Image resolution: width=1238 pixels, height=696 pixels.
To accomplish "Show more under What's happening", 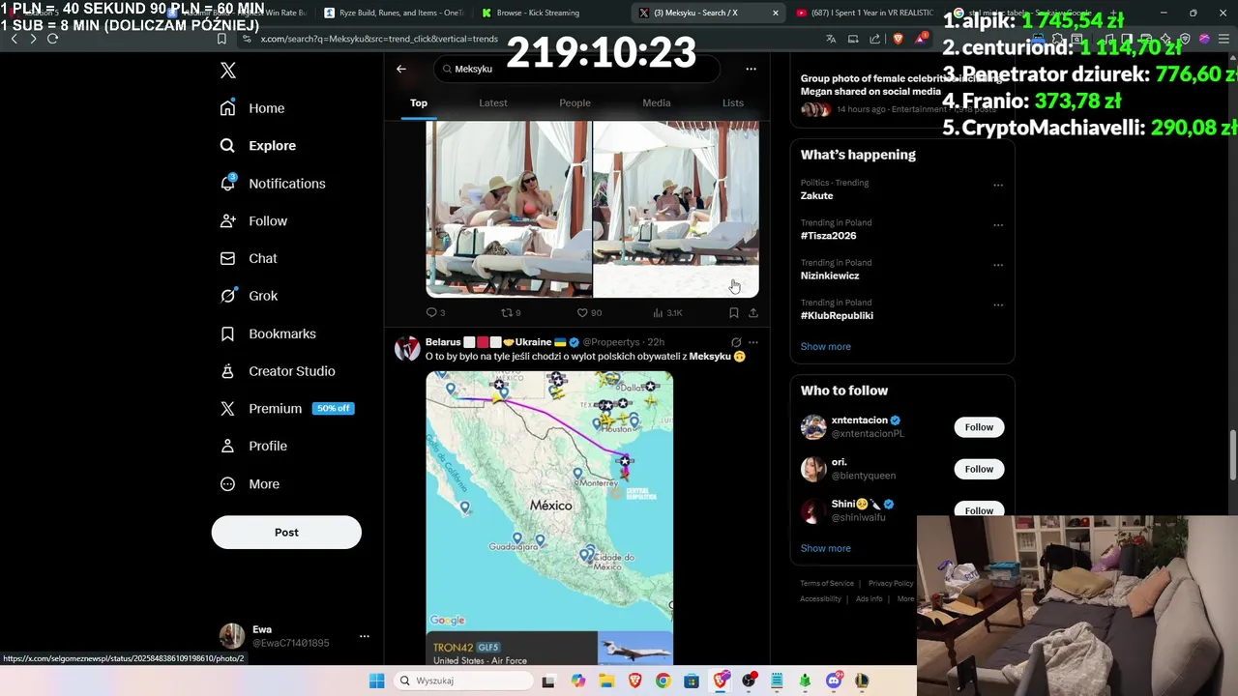I will (826, 347).
